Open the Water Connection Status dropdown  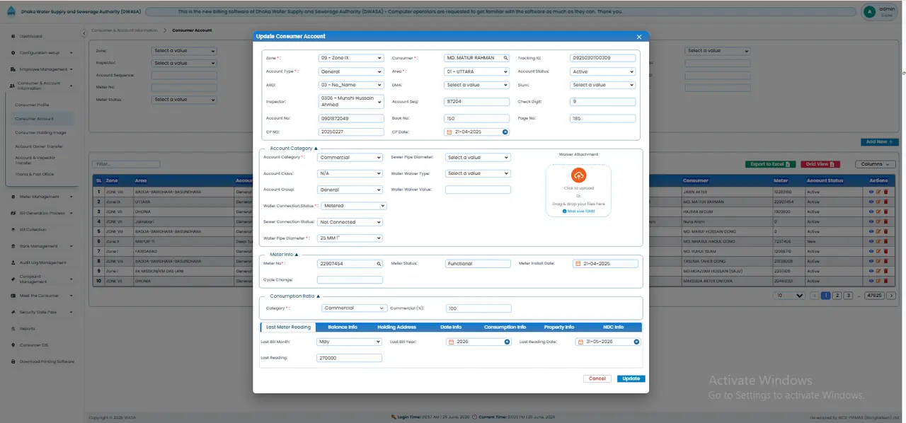click(354, 206)
